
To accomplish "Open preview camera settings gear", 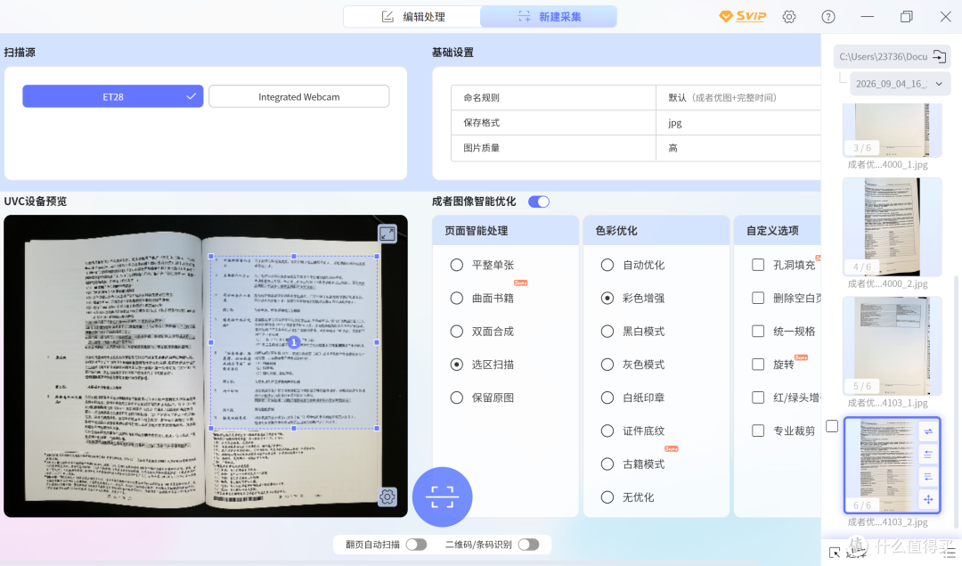I will pyautogui.click(x=387, y=496).
